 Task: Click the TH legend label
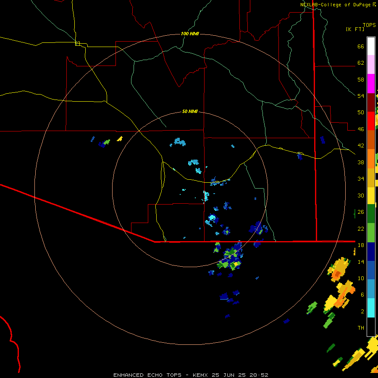click(x=361, y=328)
